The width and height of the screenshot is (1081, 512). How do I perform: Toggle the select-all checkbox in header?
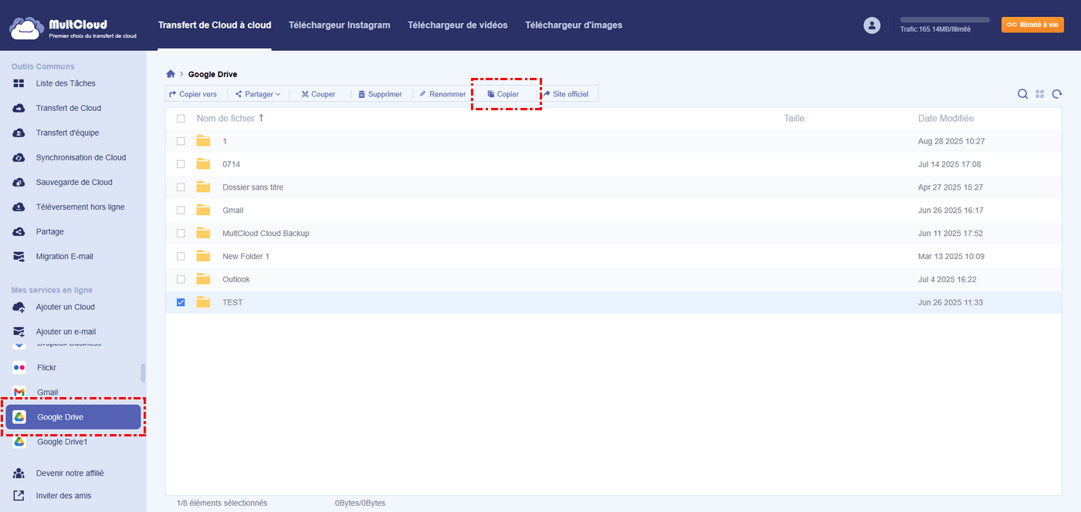181,118
